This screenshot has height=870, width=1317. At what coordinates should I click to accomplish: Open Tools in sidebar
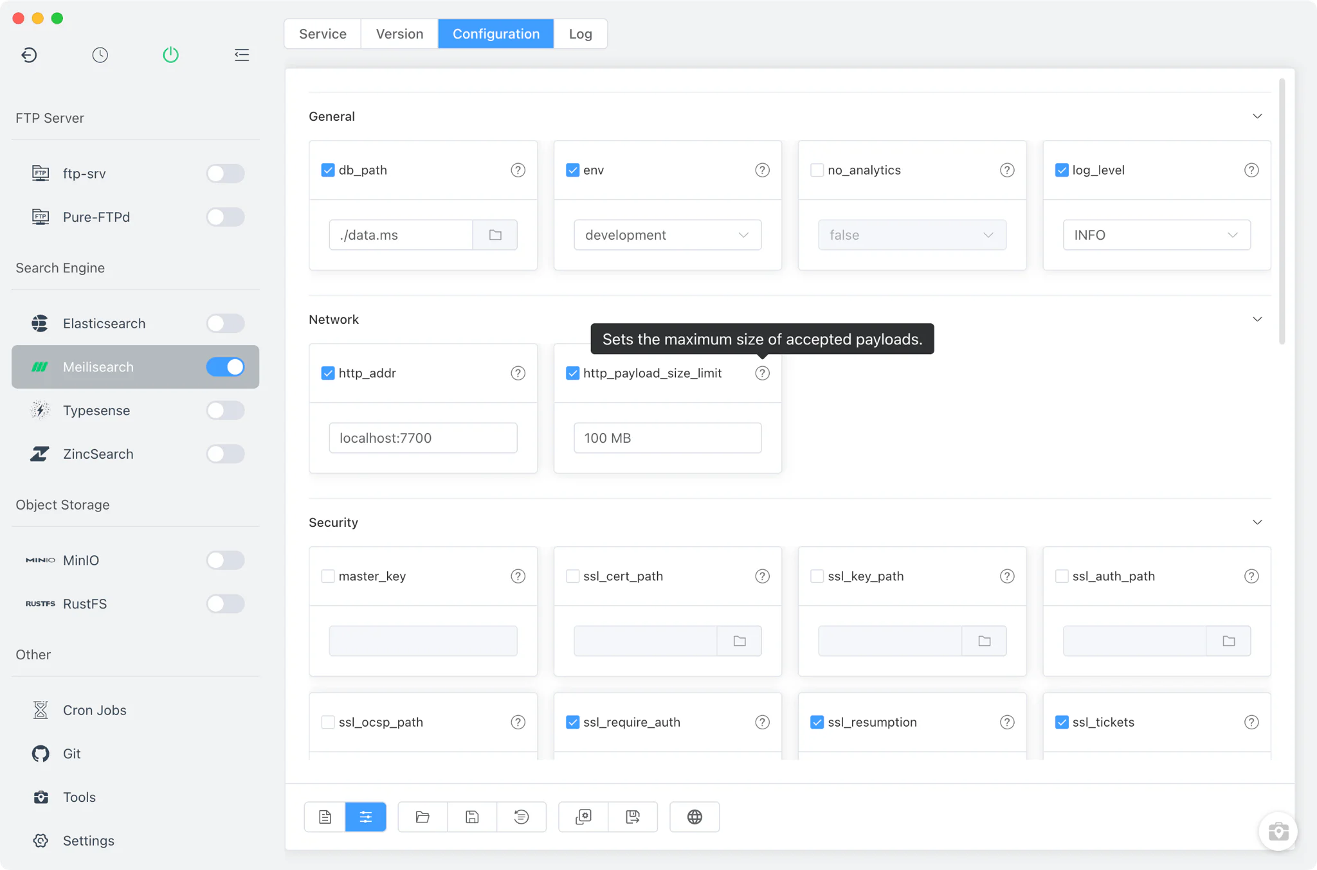pos(135,797)
